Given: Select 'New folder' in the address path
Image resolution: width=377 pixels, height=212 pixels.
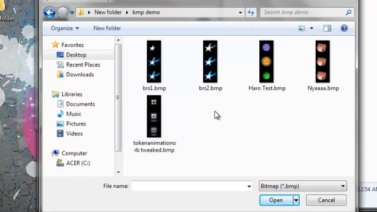Looking at the screenshot, I should (108, 12).
